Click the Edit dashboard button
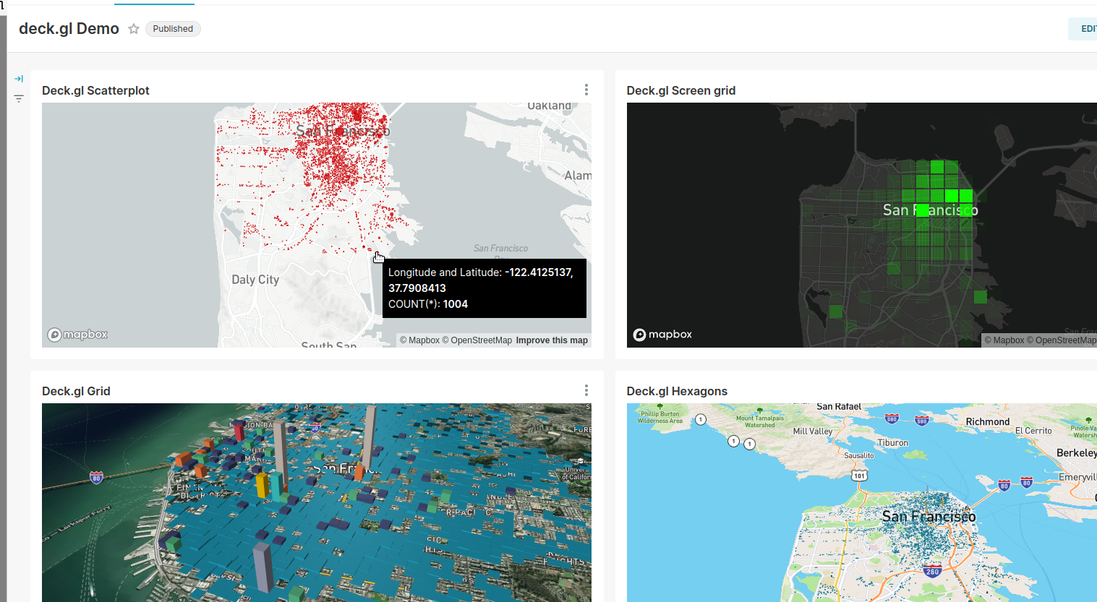Screen dimensions: 1097x602 1085,29
